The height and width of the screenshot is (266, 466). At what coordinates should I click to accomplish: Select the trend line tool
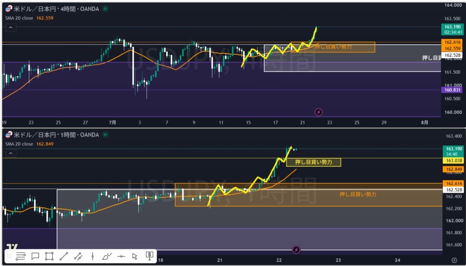pos(64,256)
